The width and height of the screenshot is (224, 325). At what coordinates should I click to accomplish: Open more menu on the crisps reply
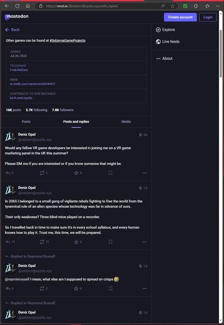145,288
